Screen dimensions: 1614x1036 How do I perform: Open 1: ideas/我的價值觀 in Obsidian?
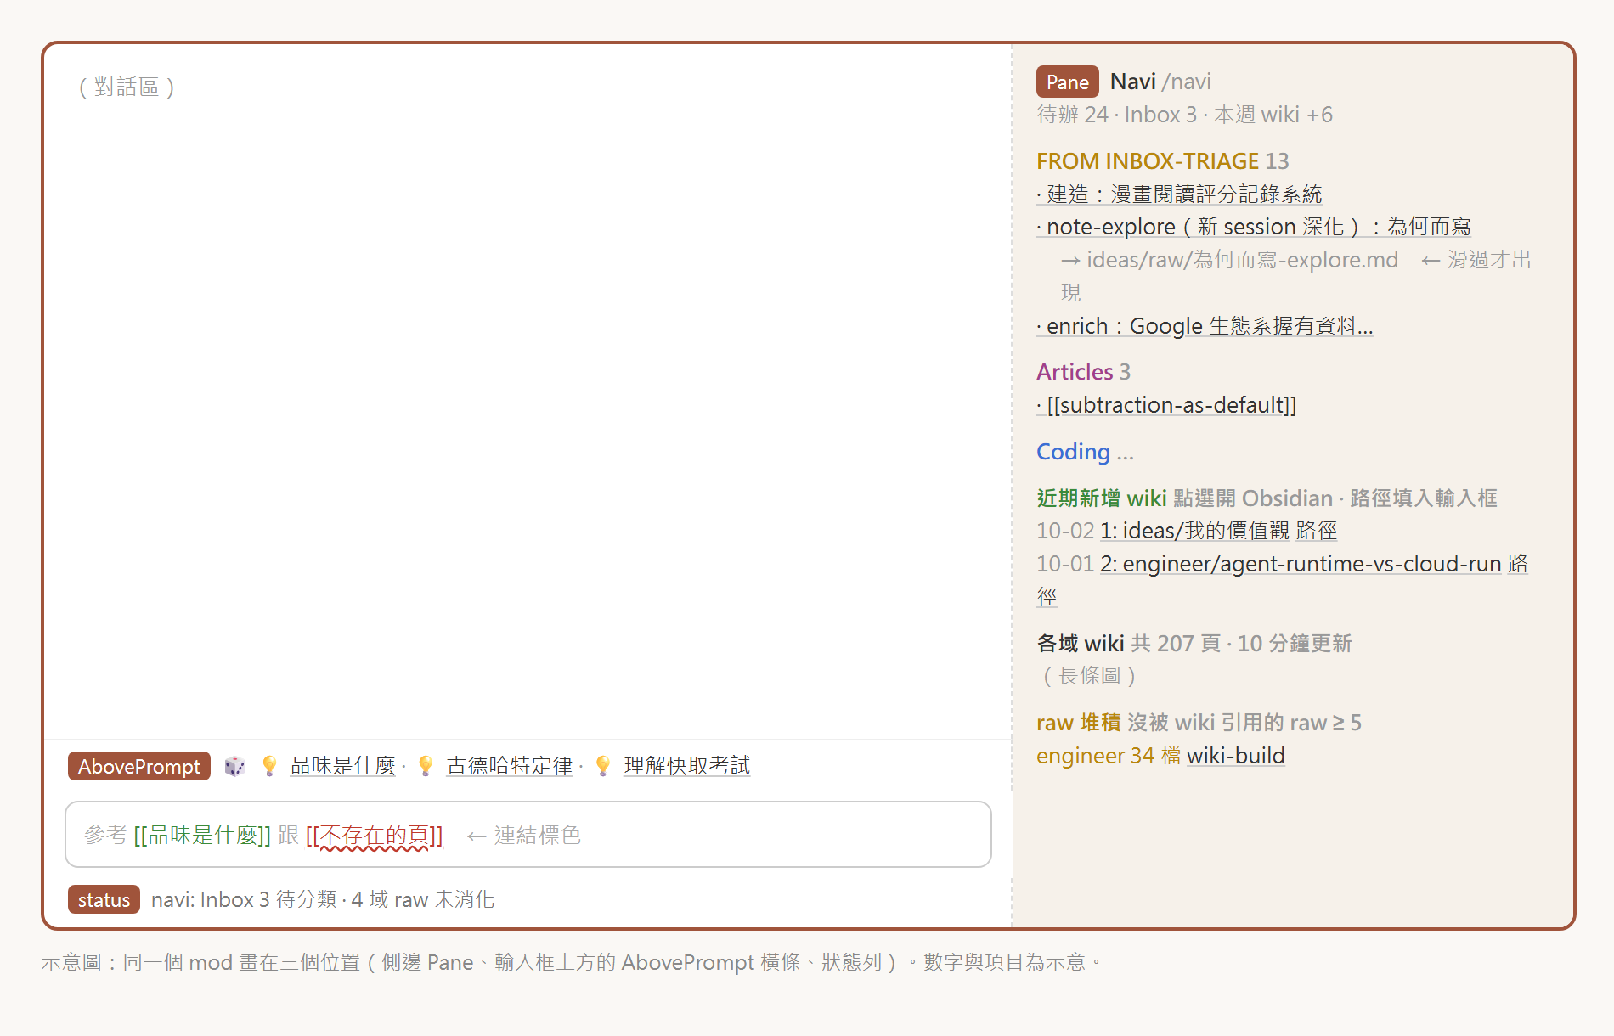tap(1194, 530)
